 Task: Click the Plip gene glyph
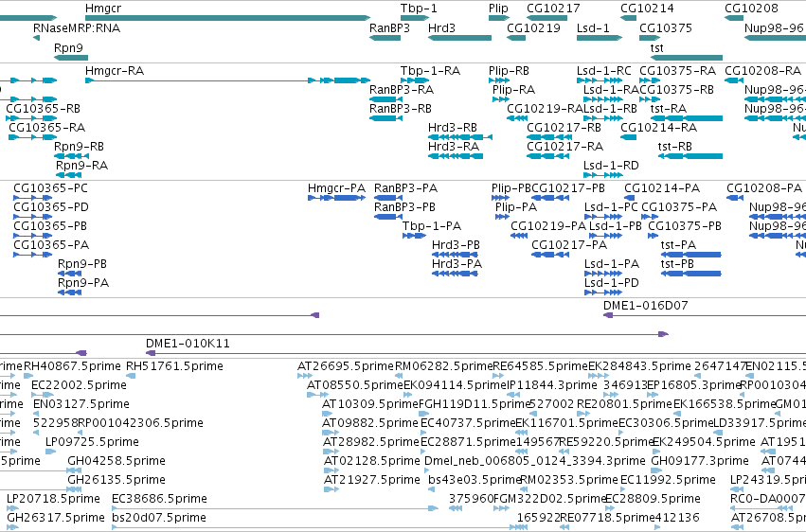(x=498, y=18)
